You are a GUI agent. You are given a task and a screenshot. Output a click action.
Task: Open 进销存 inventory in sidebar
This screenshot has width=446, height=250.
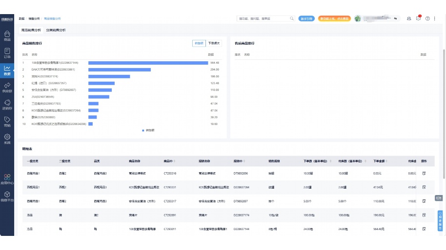[x=7, y=105]
